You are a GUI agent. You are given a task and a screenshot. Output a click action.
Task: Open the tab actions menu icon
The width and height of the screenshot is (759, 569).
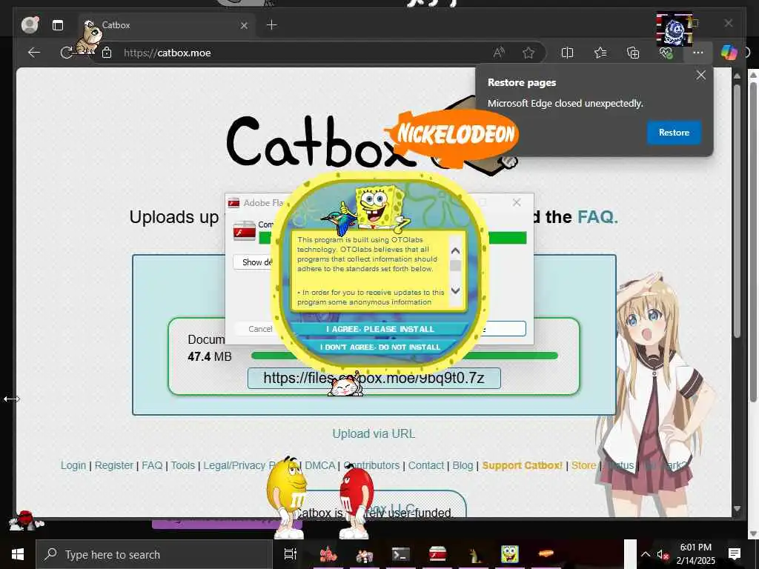(x=58, y=25)
